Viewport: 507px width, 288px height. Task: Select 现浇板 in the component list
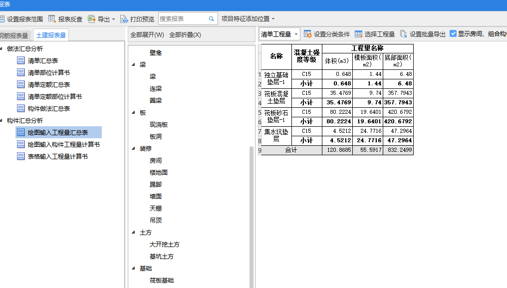(x=159, y=125)
